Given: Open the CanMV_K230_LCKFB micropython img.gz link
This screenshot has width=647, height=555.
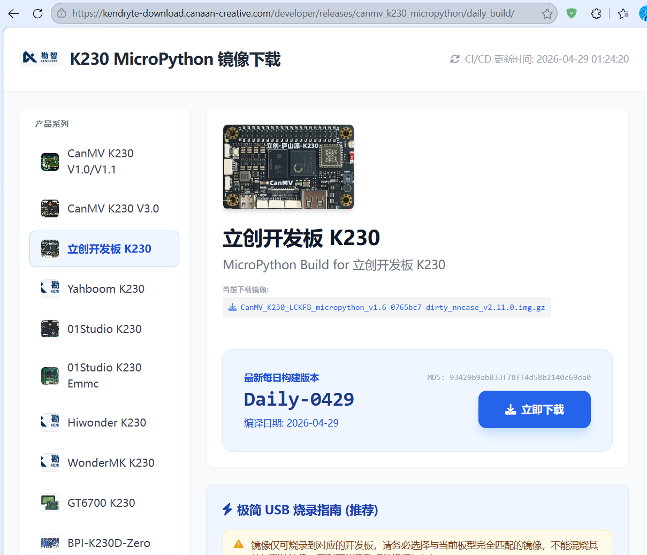Looking at the screenshot, I should click(386, 307).
